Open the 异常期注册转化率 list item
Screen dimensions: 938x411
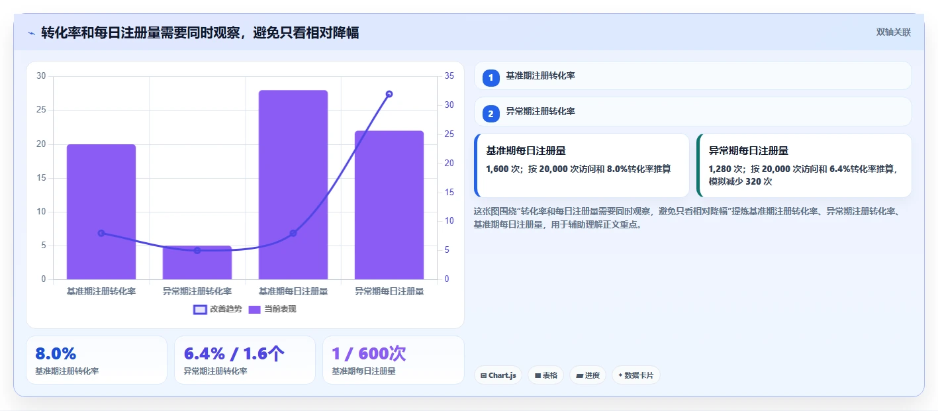tap(693, 112)
